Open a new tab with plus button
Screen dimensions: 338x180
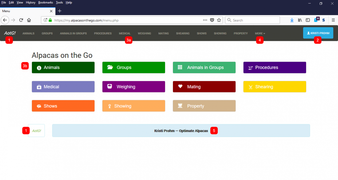[60, 11]
